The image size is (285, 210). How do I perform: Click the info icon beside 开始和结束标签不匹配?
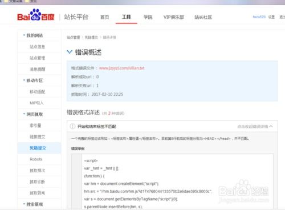point(72,126)
